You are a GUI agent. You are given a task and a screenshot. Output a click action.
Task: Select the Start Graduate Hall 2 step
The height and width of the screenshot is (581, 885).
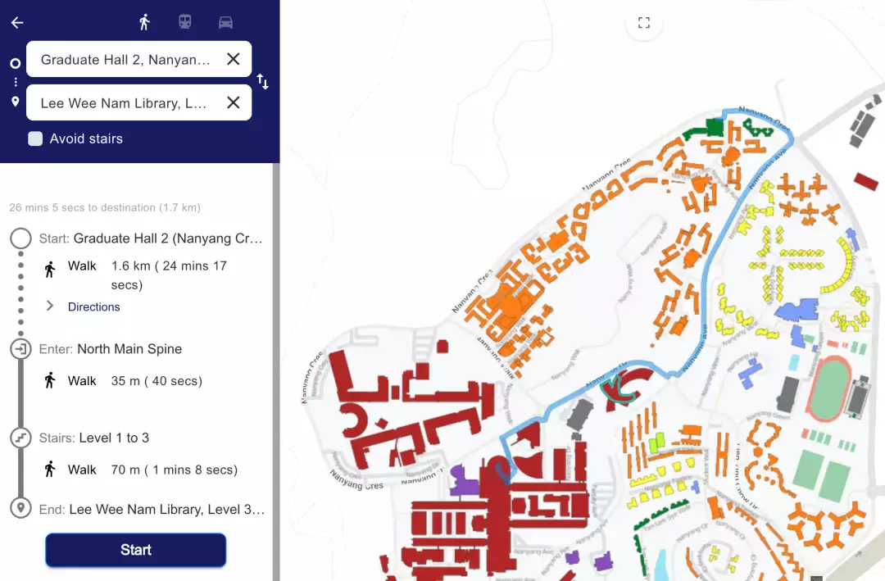click(152, 238)
